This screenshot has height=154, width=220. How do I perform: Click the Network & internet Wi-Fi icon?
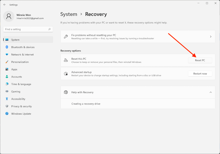[7, 54]
